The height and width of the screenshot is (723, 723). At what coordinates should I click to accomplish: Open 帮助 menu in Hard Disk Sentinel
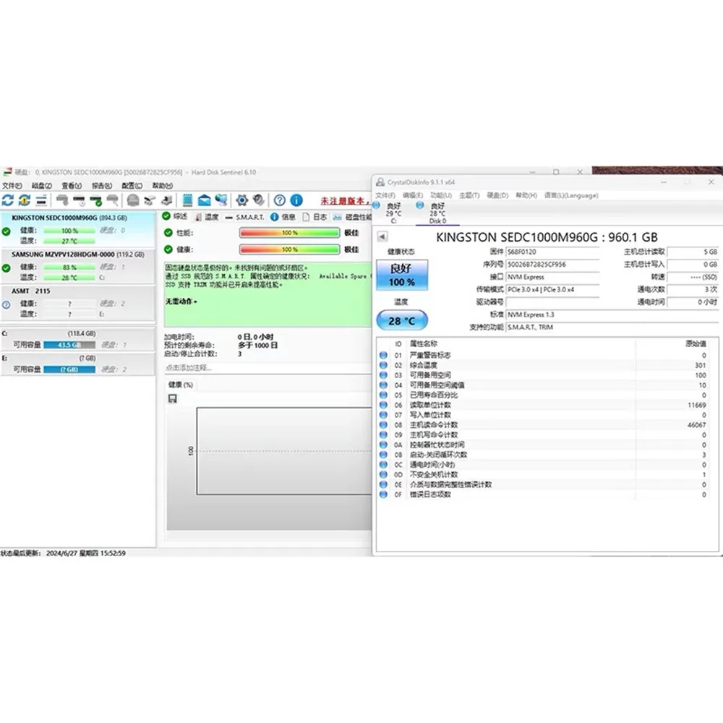(x=162, y=185)
